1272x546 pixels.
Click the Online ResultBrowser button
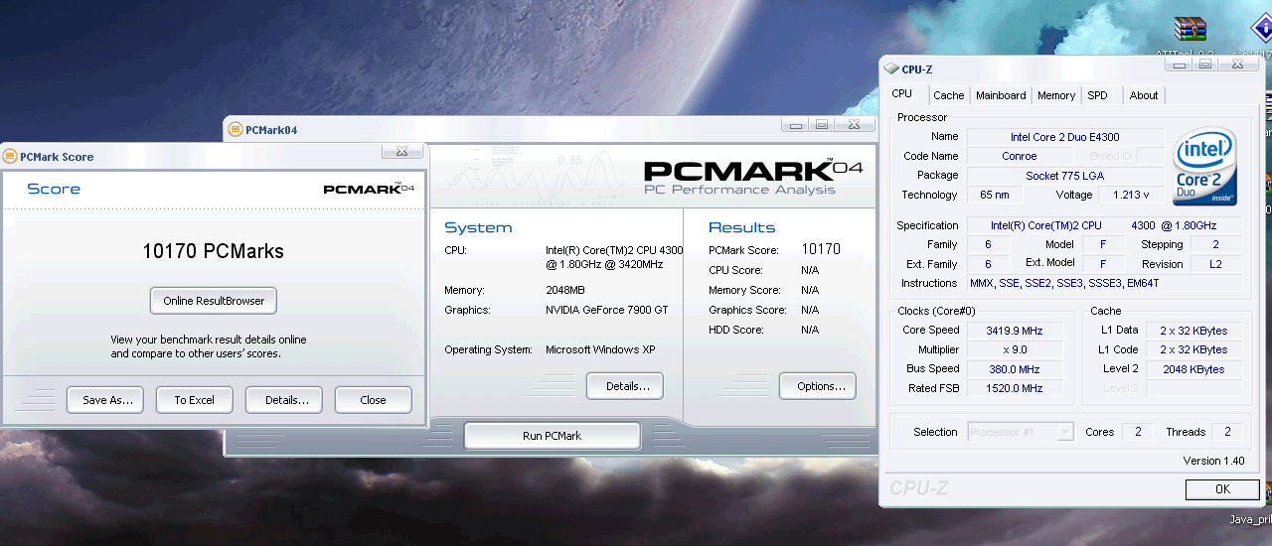click(x=214, y=301)
